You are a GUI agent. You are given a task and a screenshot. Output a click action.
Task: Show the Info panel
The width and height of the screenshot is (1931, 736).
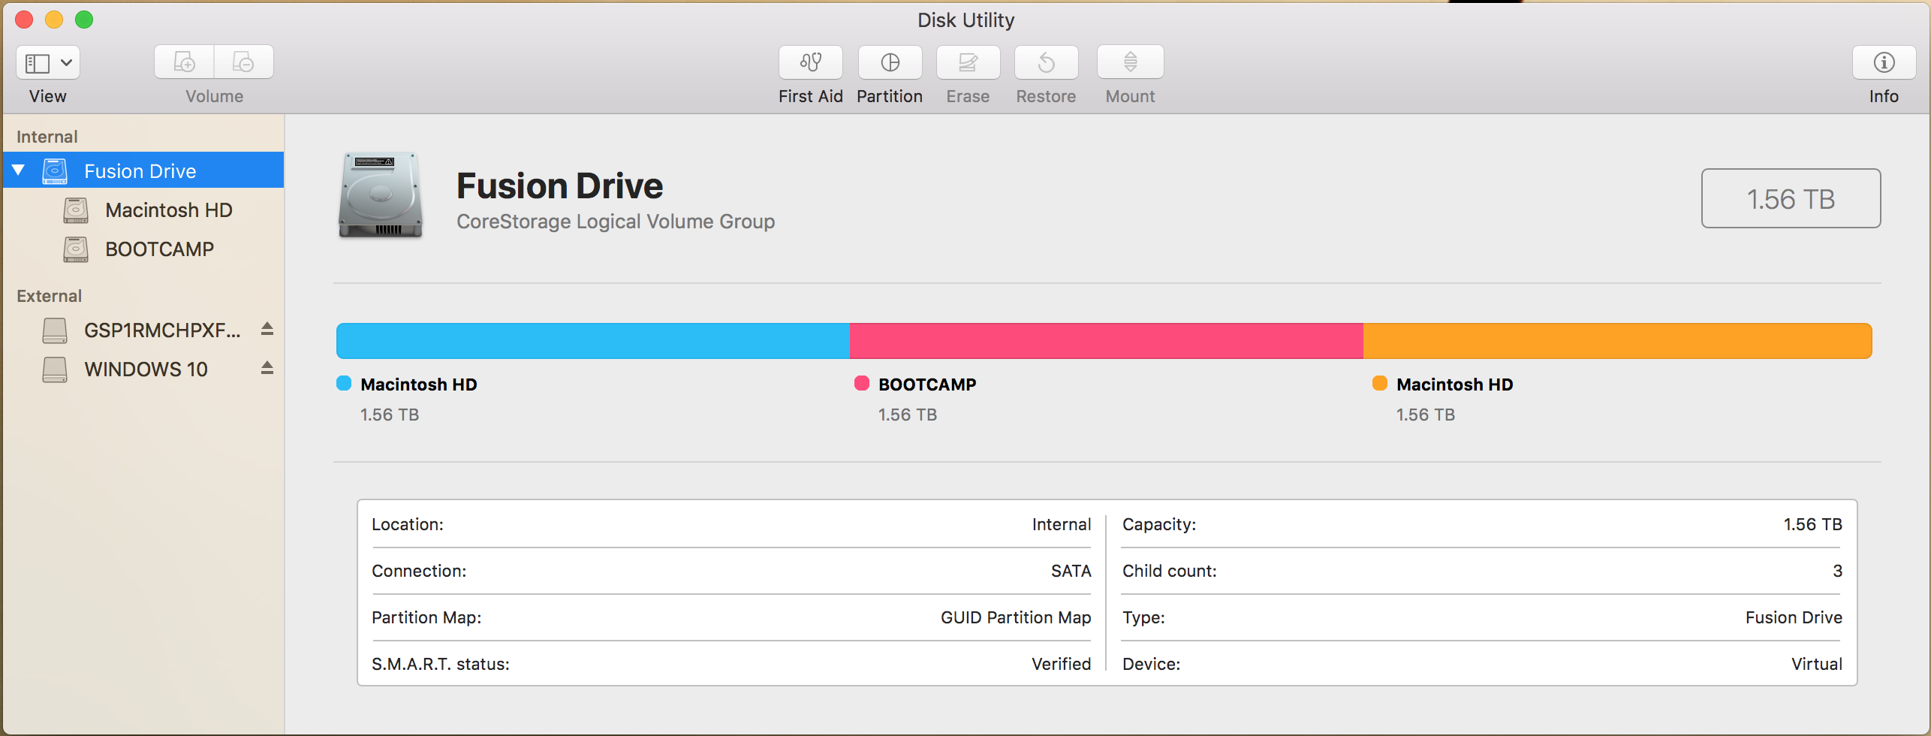coord(1884,62)
